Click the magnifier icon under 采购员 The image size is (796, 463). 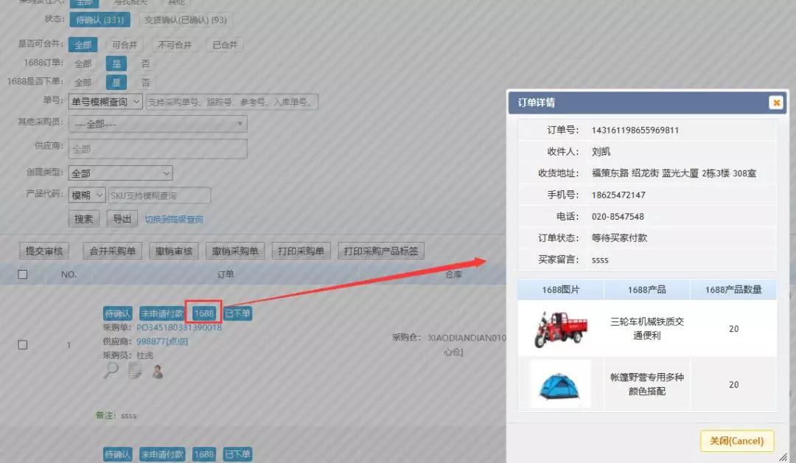coord(111,370)
